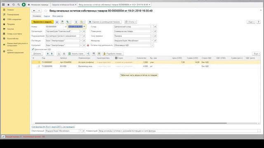The height and width of the screenshot is (148, 264).
Task: Open the search magnifier icon
Action: (19, 5)
